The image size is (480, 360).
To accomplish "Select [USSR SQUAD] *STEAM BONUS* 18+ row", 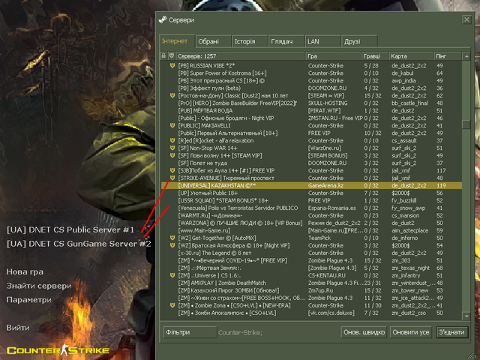I will (311, 200).
